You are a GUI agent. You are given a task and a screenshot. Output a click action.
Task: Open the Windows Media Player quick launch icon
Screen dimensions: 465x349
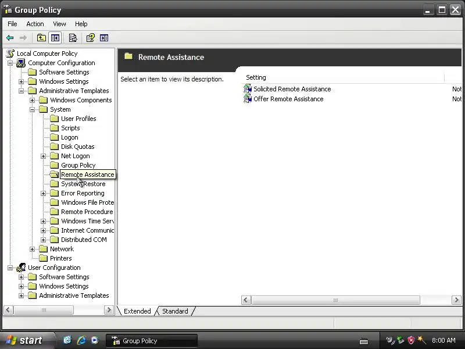point(95,340)
